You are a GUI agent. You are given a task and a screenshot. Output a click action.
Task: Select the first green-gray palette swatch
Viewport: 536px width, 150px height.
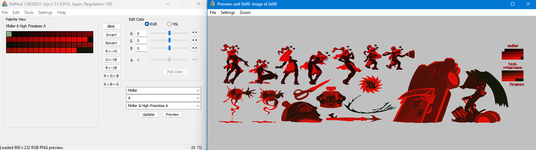[x=9, y=34]
